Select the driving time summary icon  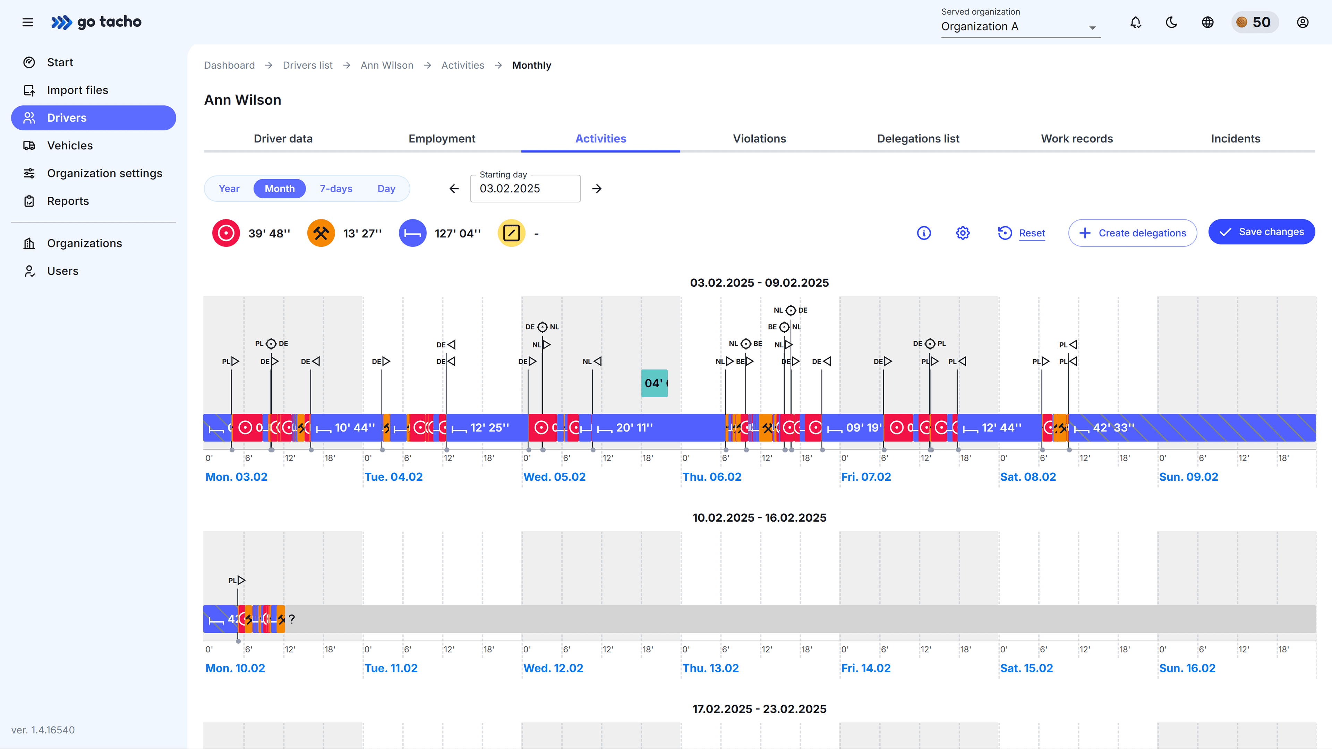click(x=225, y=233)
